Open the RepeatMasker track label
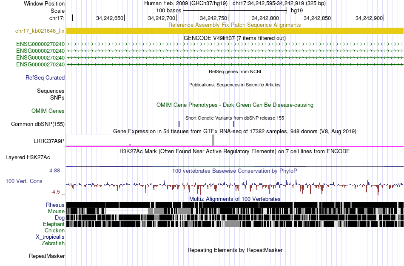Image resolution: width=404 pixels, height=266 pixels. click(47, 256)
